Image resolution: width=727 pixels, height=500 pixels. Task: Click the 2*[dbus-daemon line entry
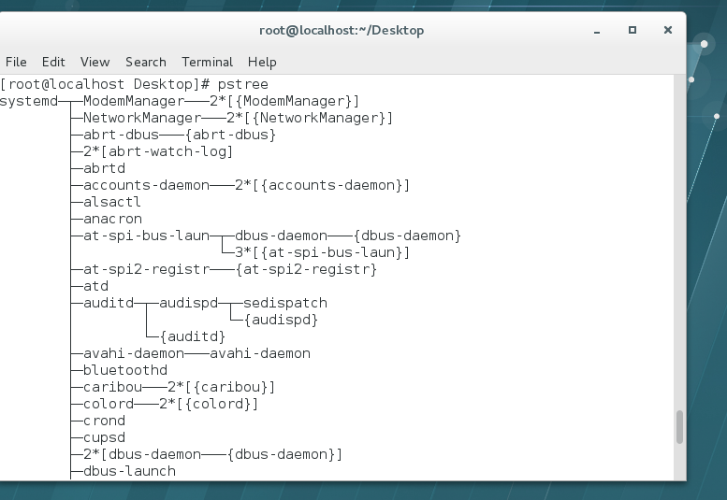click(x=212, y=454)
